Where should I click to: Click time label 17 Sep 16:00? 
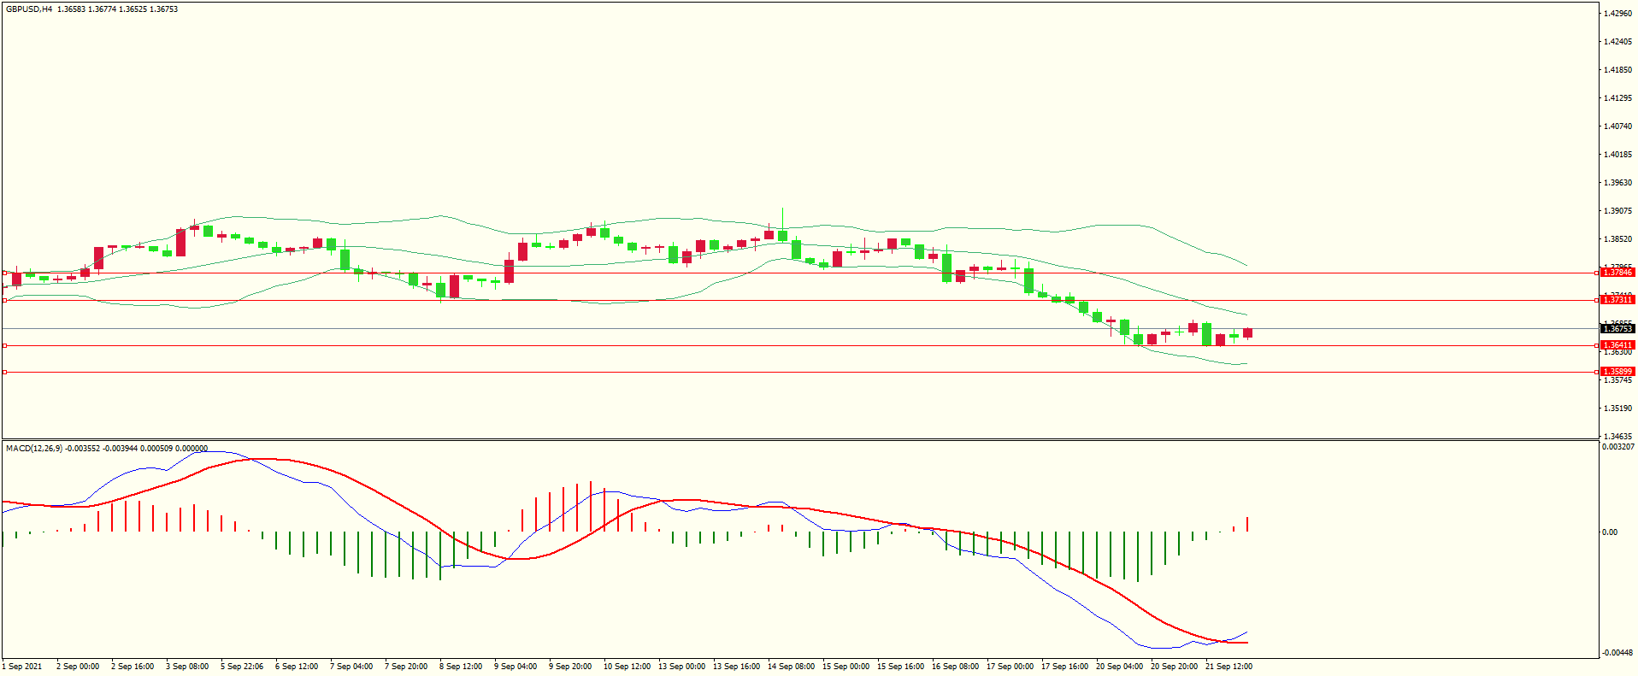1064,667
